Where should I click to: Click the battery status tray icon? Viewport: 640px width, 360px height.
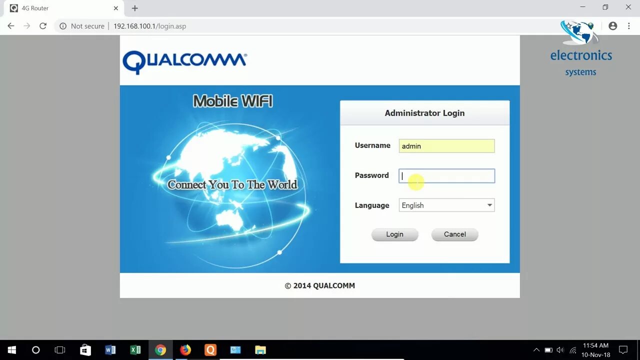tap(548, 350)
